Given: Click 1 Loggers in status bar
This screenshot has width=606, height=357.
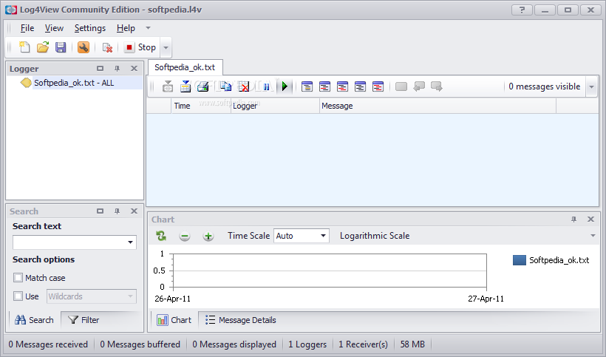Looking at the screenshot, I should coord(307,344).
